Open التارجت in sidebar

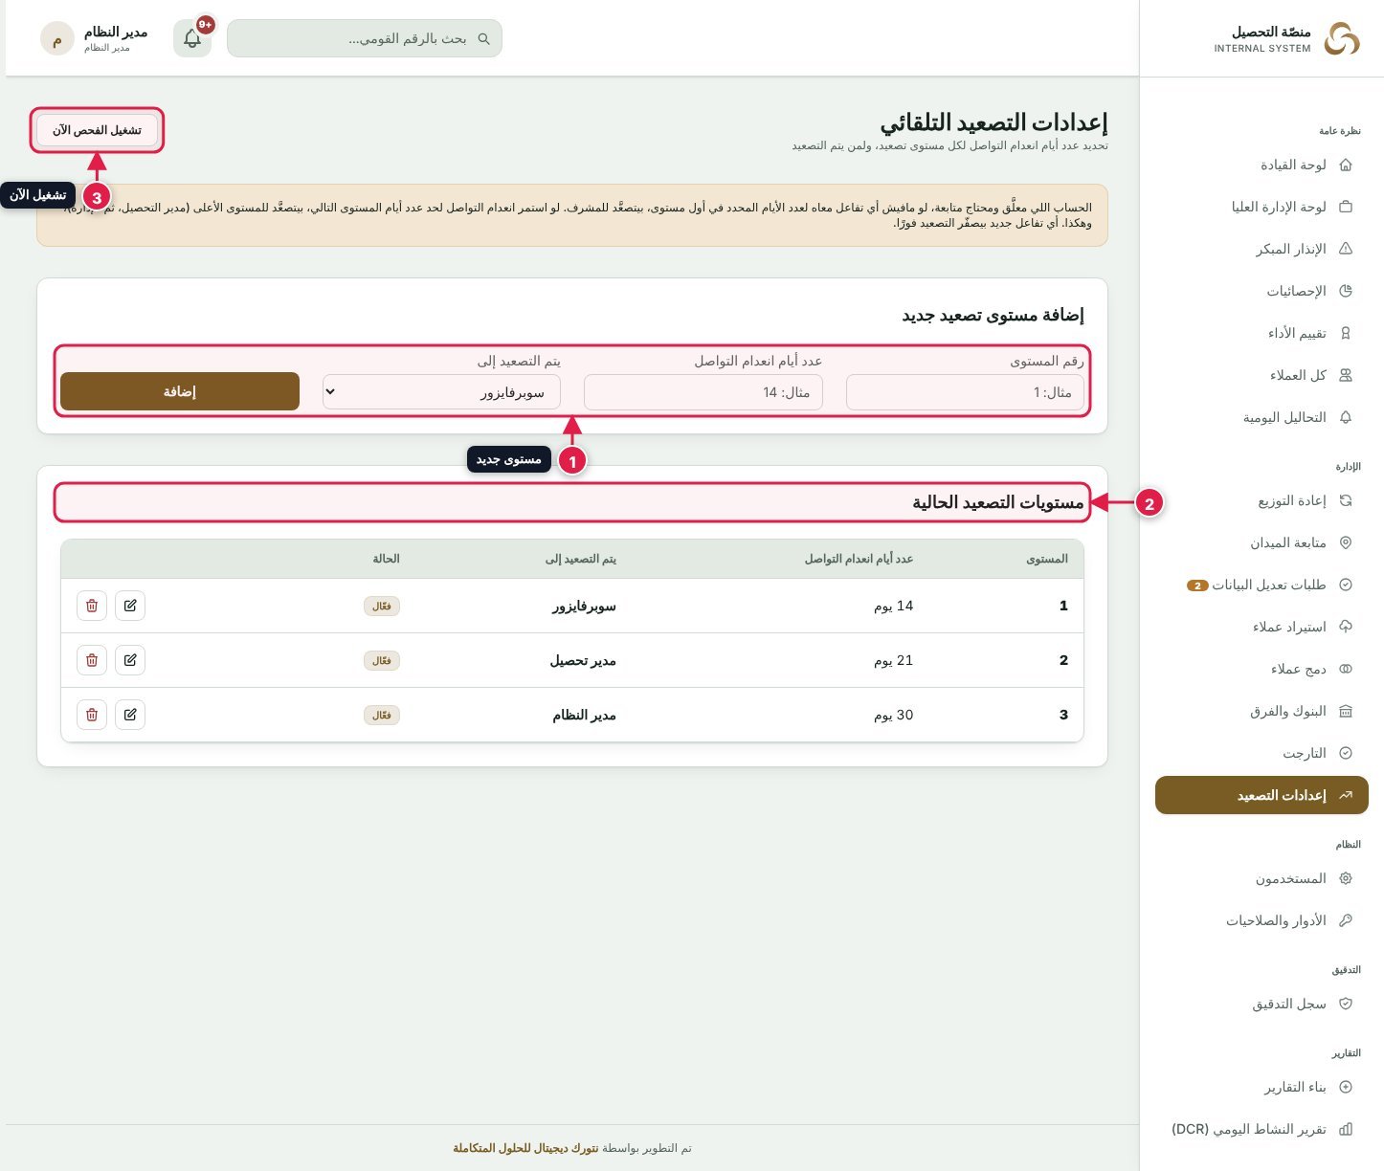pyautogui.click(x=1261, y=753)
